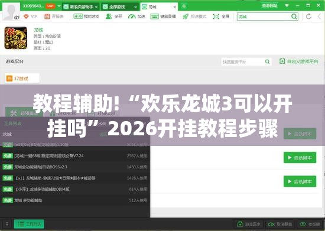Click the bottom-most 启动脚本 button
The width and height of the screenshot is (325, 231).
pos(300,181)
